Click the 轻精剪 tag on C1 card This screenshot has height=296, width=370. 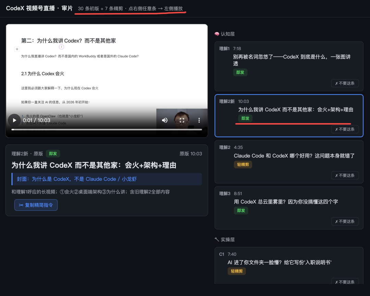(x=237, y=271)
